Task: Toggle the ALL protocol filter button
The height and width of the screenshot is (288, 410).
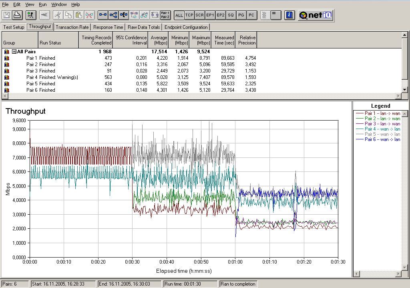Action: [179, 15]
